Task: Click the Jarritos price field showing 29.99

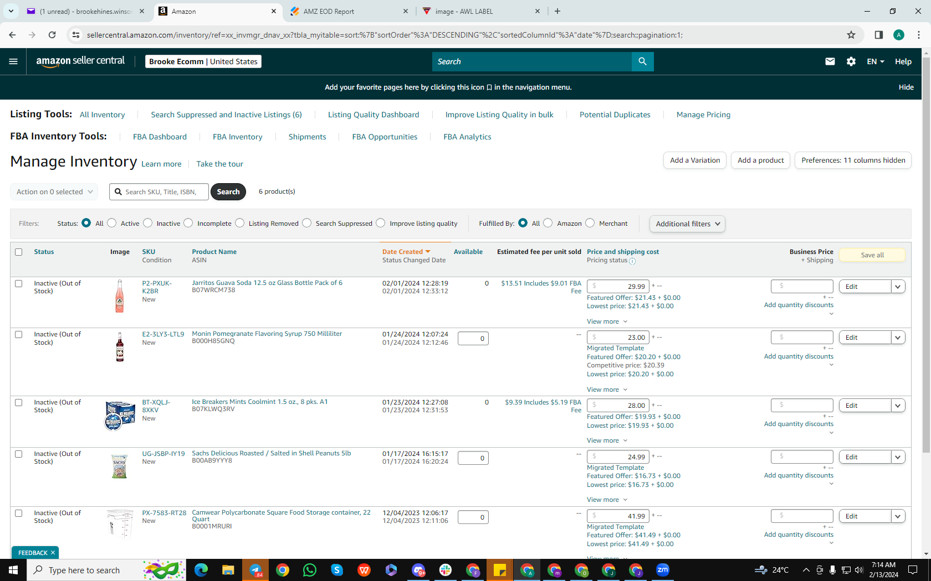Action: 618,286
